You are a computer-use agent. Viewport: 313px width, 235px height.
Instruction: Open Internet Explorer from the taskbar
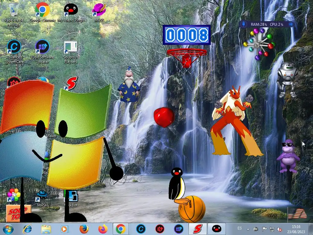pyautogui.click(x=27, y=229)
